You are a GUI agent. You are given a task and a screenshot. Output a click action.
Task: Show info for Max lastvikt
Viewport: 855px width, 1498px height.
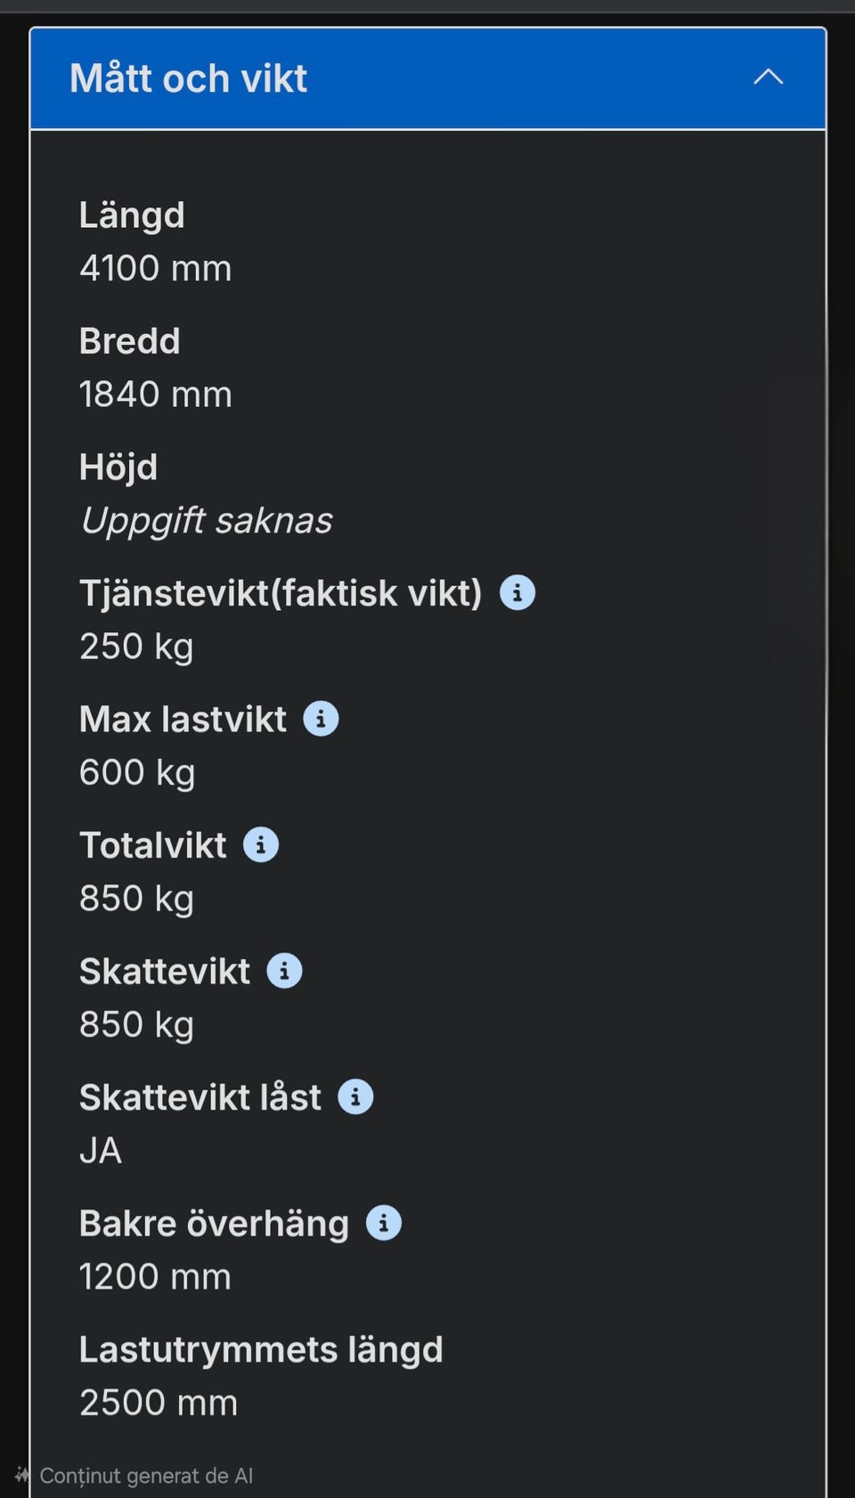click(321, 719)
